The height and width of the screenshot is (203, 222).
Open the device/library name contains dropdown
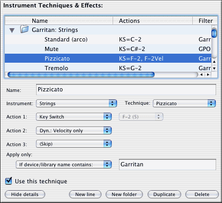point(64,165)
